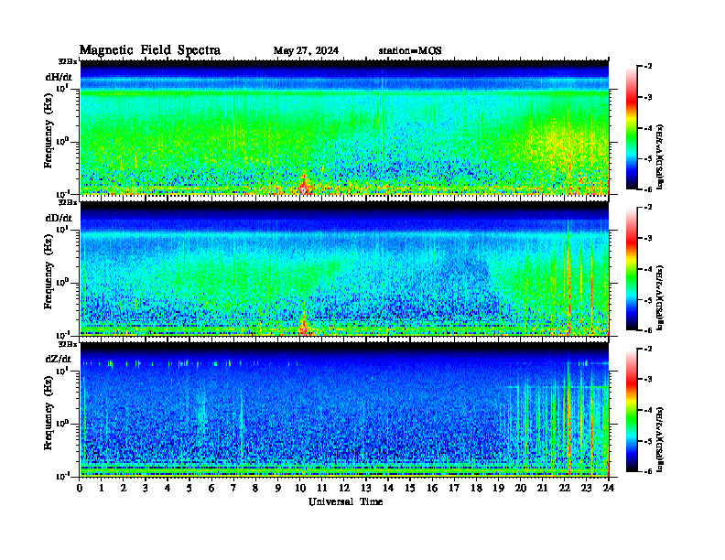Screen dimensions: 725x560
Task: Click the "0" hour tick label
Action: (x=80, y=489)
